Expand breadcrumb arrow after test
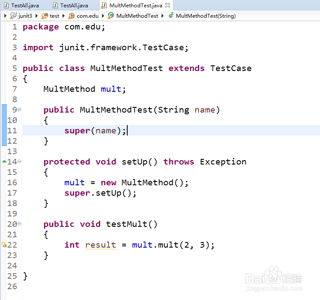This screenshot has height=300, width=320. pos(63,16)
